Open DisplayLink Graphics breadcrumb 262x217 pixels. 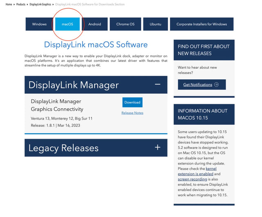point(40,5)
